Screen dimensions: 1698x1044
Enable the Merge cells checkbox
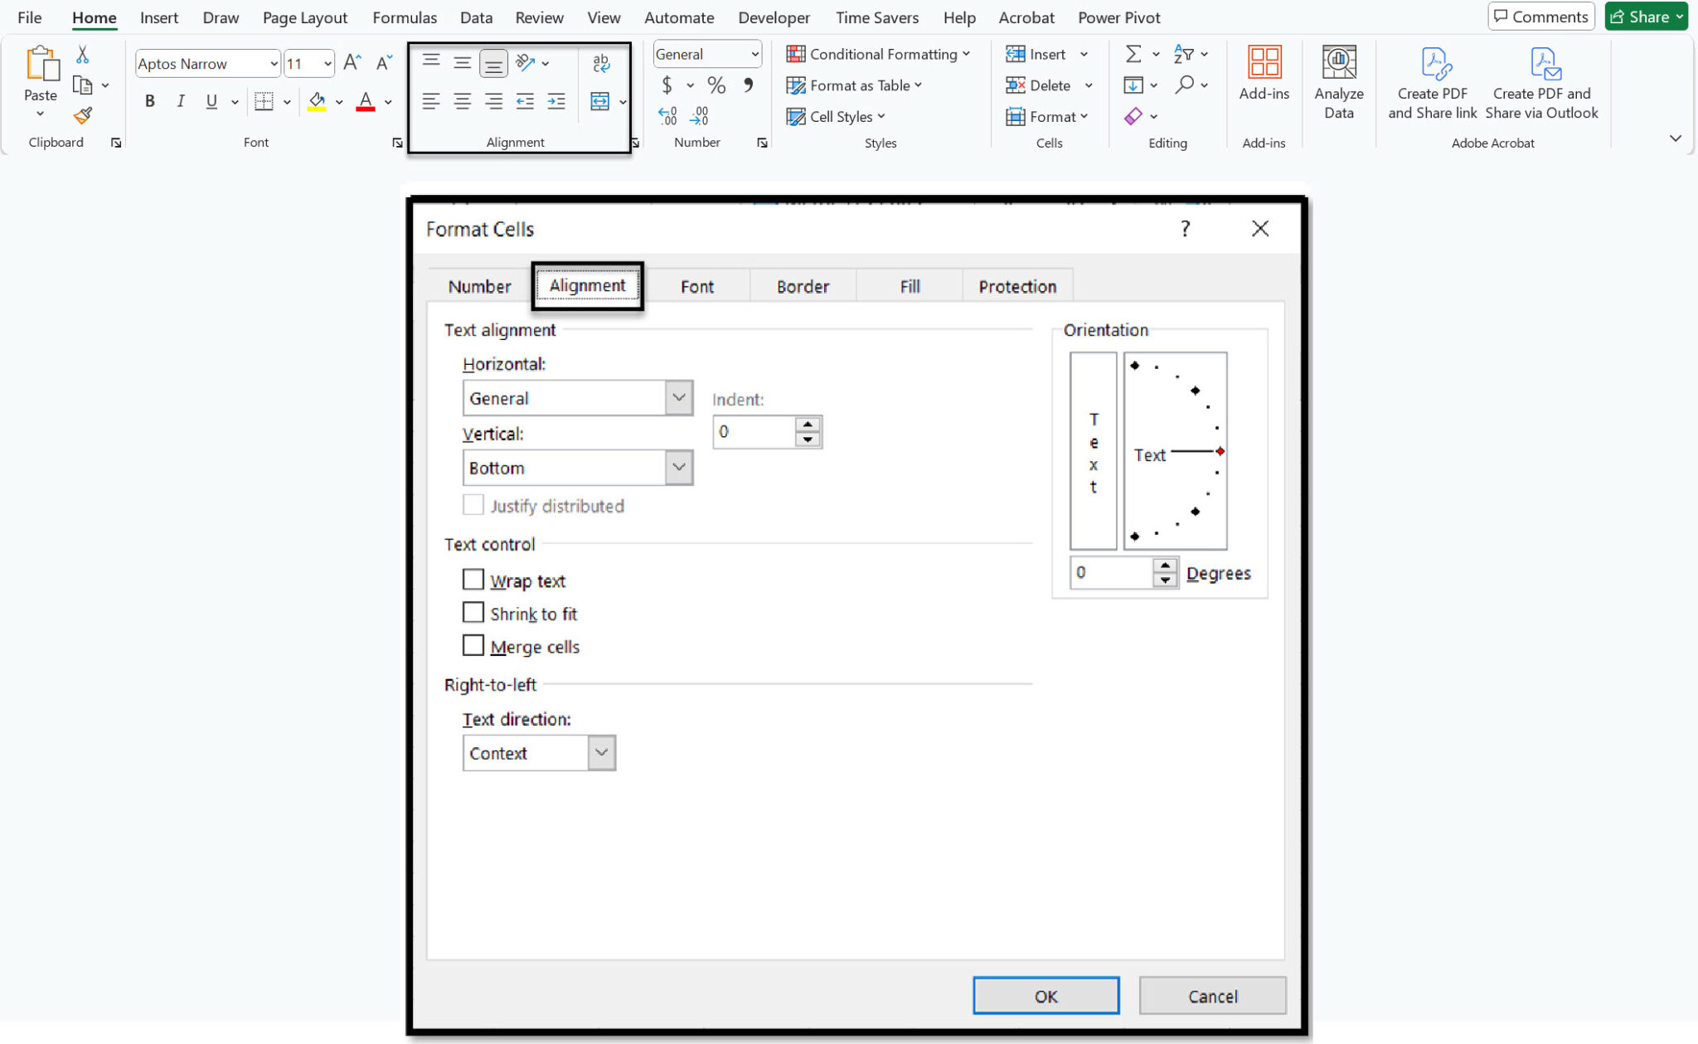tap(473, 645)
